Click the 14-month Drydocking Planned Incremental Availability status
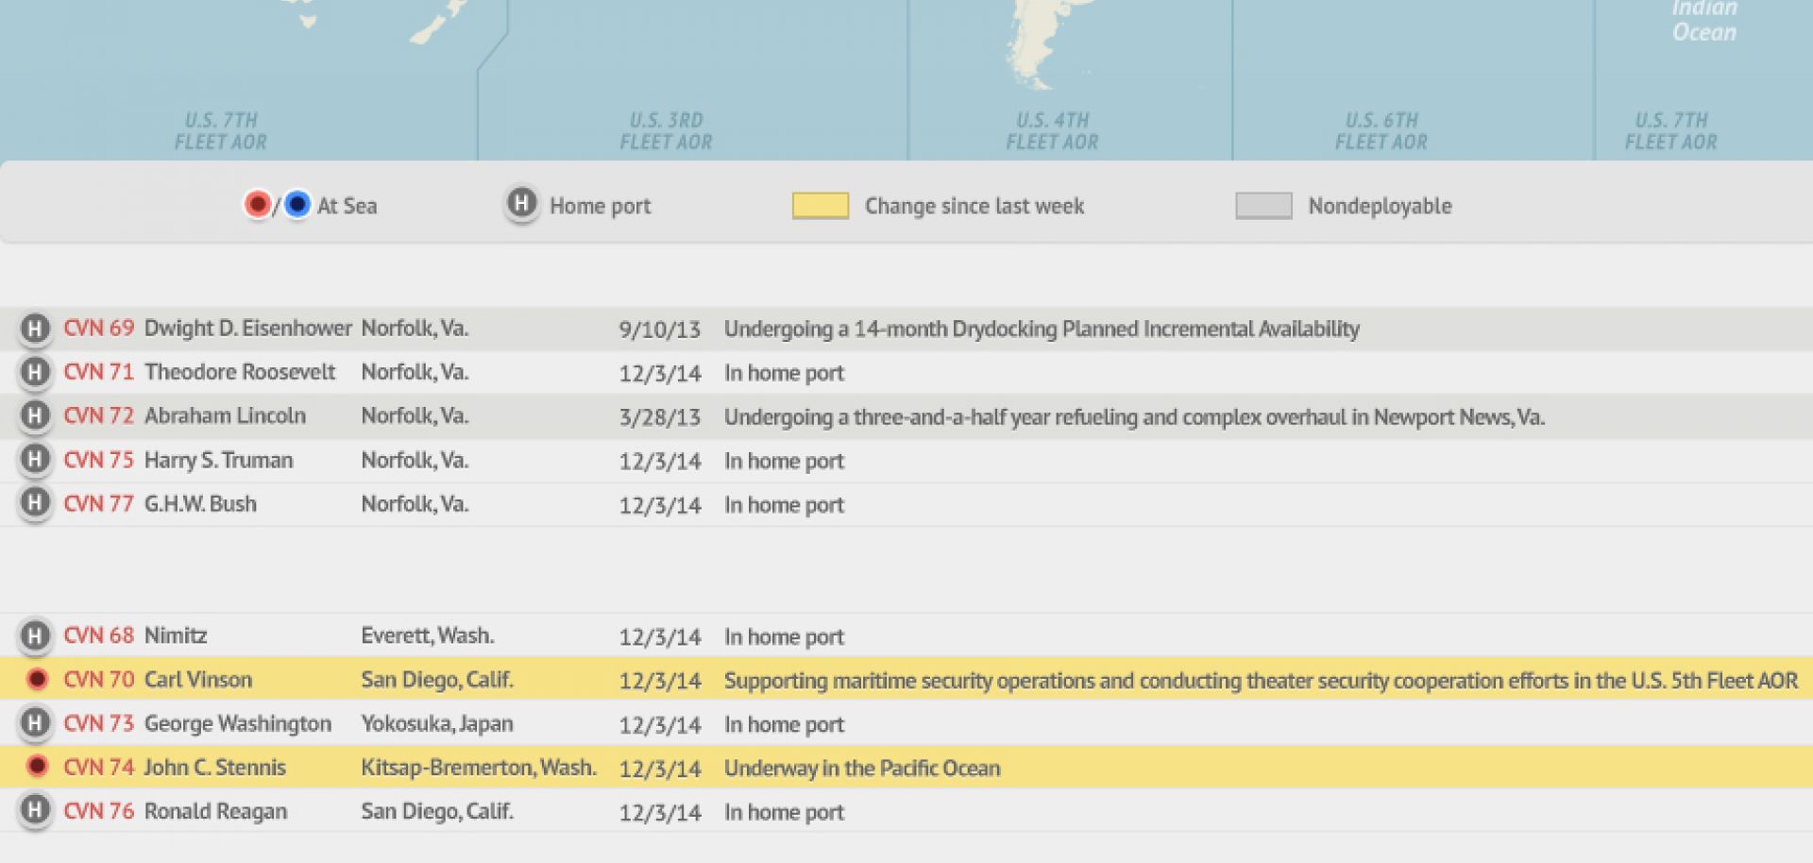 point(1042,329)
